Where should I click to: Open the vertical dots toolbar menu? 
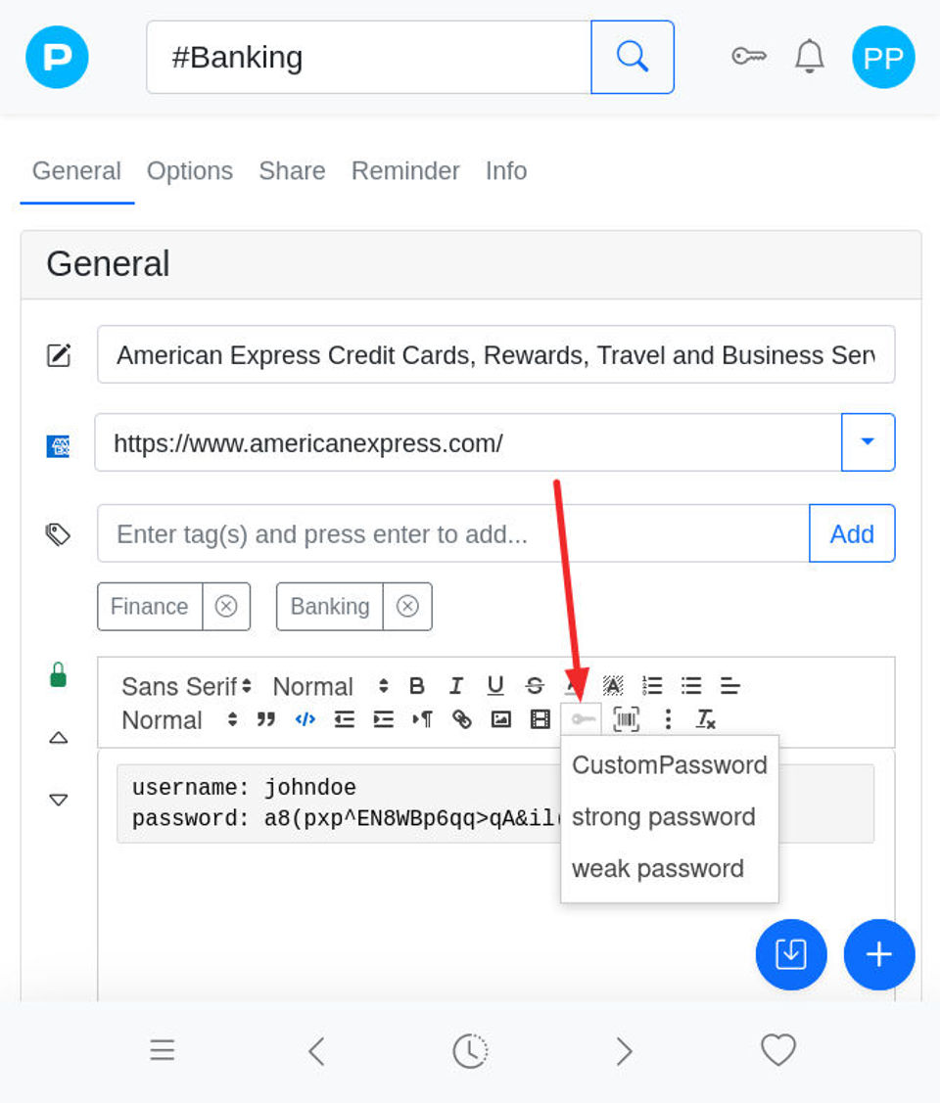click(668, 719)
